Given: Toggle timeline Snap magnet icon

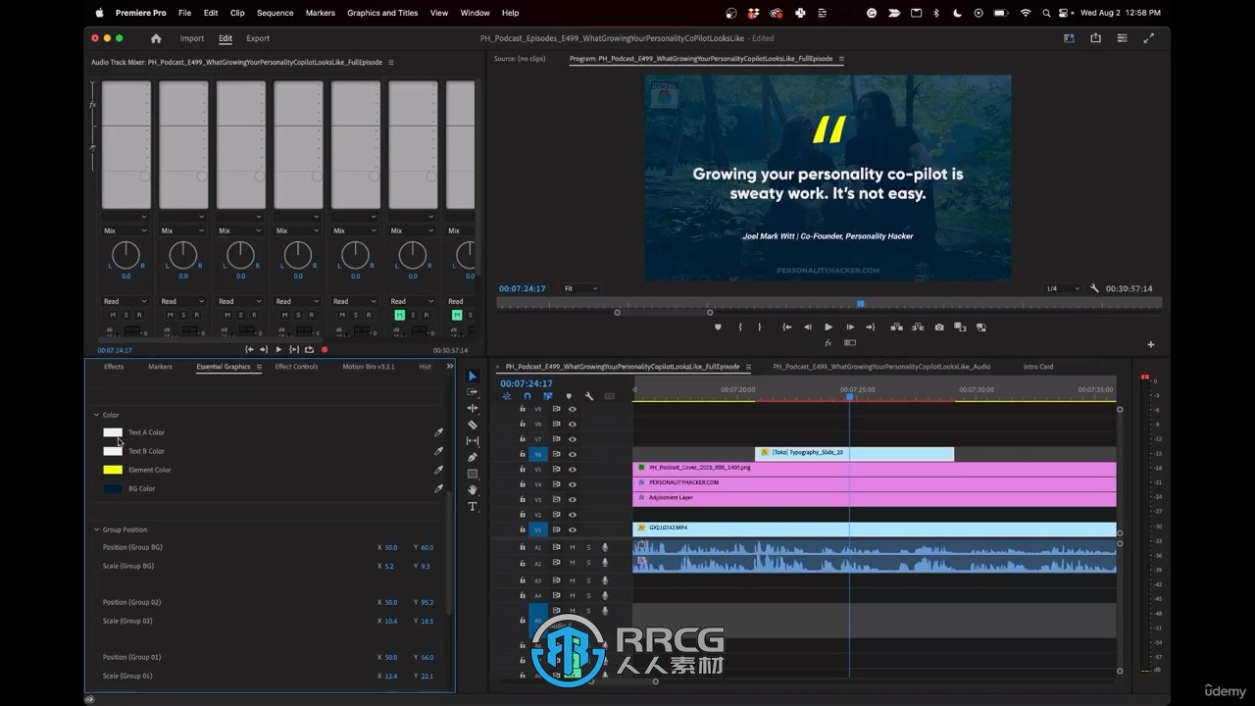Looking at the screenshot, I should 527,396.
